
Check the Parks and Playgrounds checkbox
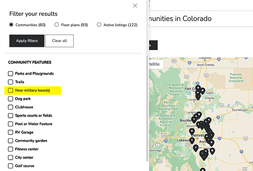[x=11, y=73]
